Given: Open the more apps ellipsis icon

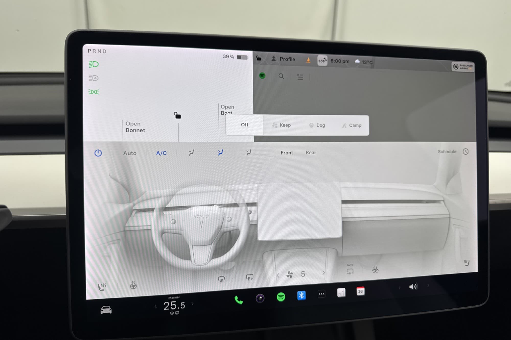Looking at the screenshot, I should pyautogui.click(x=321, y=294).
